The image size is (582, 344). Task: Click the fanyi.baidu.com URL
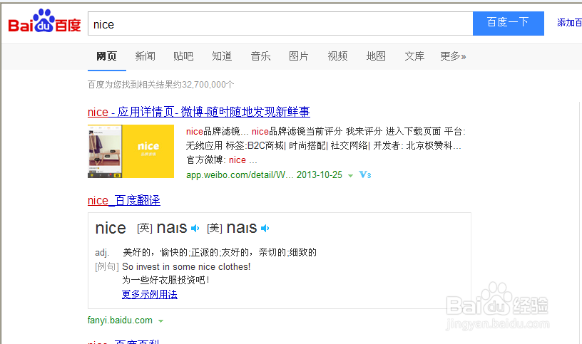coord(120,320)
